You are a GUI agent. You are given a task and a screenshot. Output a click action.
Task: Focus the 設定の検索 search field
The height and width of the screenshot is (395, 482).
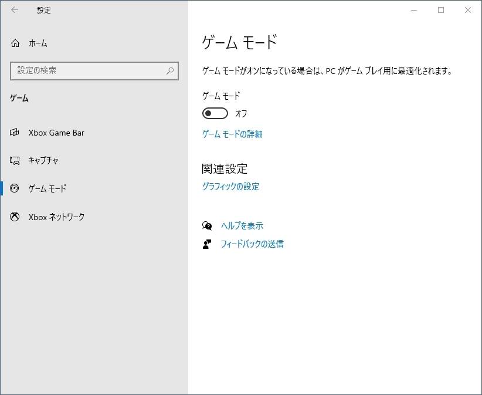click(x=94, y=71)
